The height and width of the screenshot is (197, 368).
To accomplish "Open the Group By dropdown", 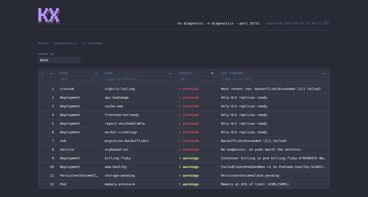I will point(59,60).
